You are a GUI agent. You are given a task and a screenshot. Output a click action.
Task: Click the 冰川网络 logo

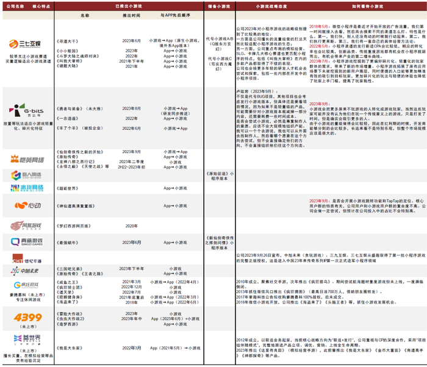tap(27, 188)
